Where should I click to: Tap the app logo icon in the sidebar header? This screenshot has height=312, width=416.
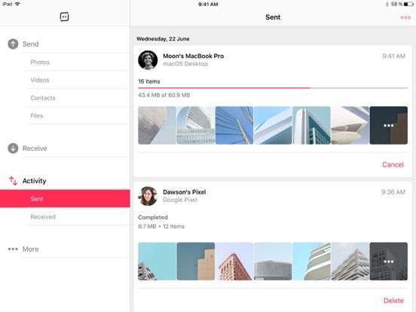(x=65, y=17)
